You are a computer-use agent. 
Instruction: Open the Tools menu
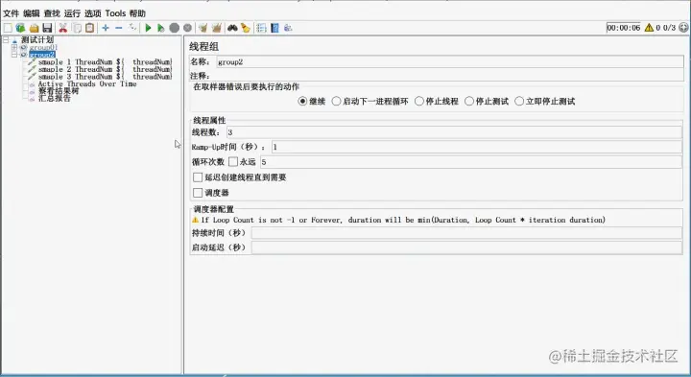click(x=115, y=13)
